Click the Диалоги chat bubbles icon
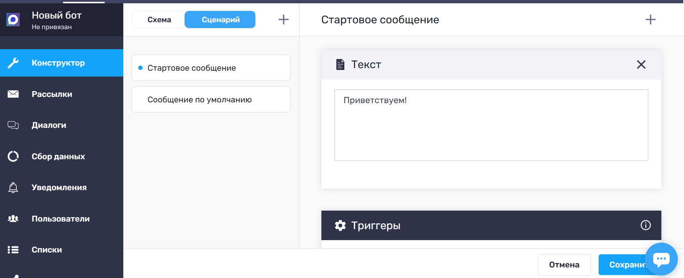 (x=13, y=125)
